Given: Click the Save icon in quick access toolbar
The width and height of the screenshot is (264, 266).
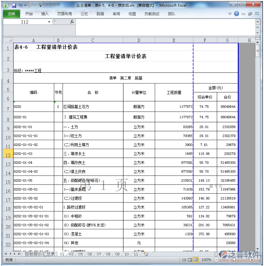Looking at the screenshot, I should click(14, 6).
